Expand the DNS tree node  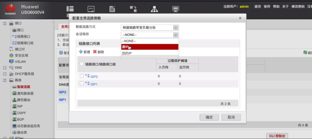(5, 68)
